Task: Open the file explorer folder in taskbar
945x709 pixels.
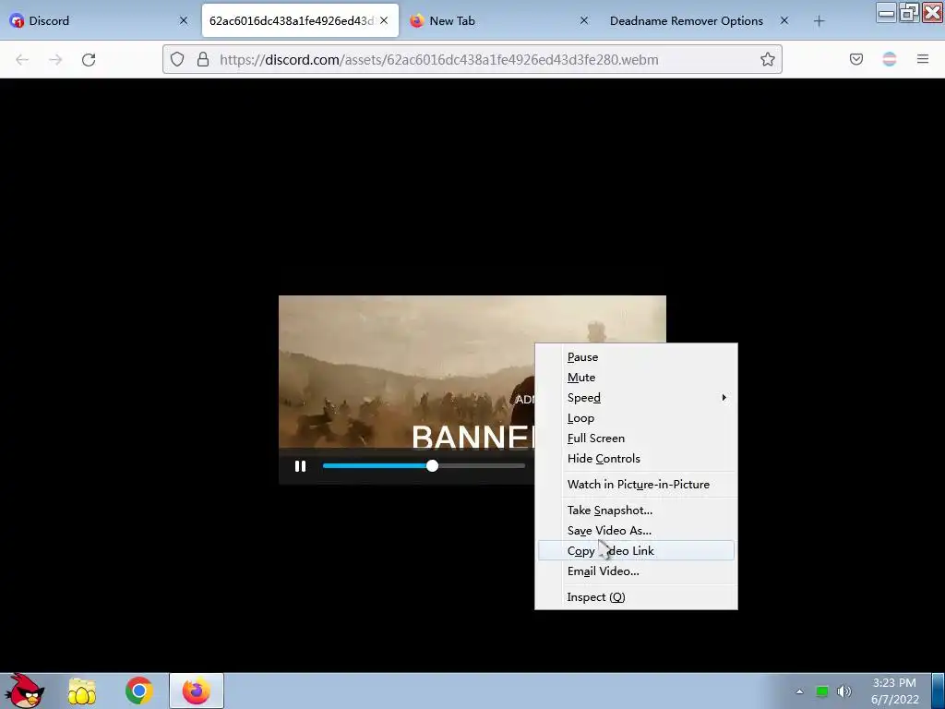Action: point(82,691)
